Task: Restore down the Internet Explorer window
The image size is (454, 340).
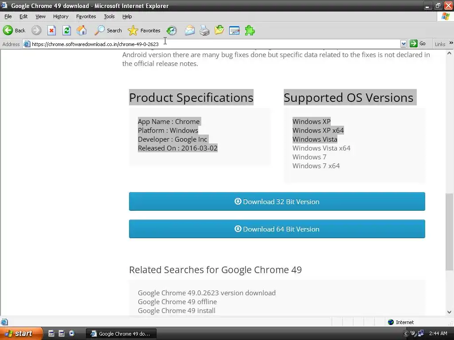Action: click(438, 5)
